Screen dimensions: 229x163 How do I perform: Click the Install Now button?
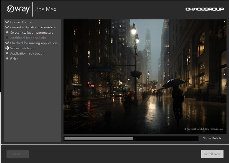tap(212, 154)
